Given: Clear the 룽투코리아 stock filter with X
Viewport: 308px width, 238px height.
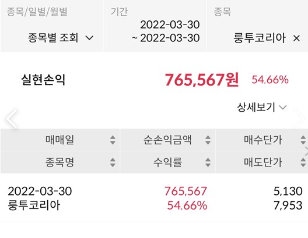Looking at the screenshot, I should pyautogui.click(x=296, y=38).
